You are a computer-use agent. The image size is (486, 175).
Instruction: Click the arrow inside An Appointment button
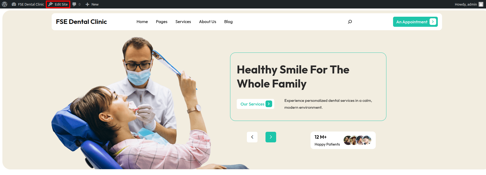(x=433, y=22)
